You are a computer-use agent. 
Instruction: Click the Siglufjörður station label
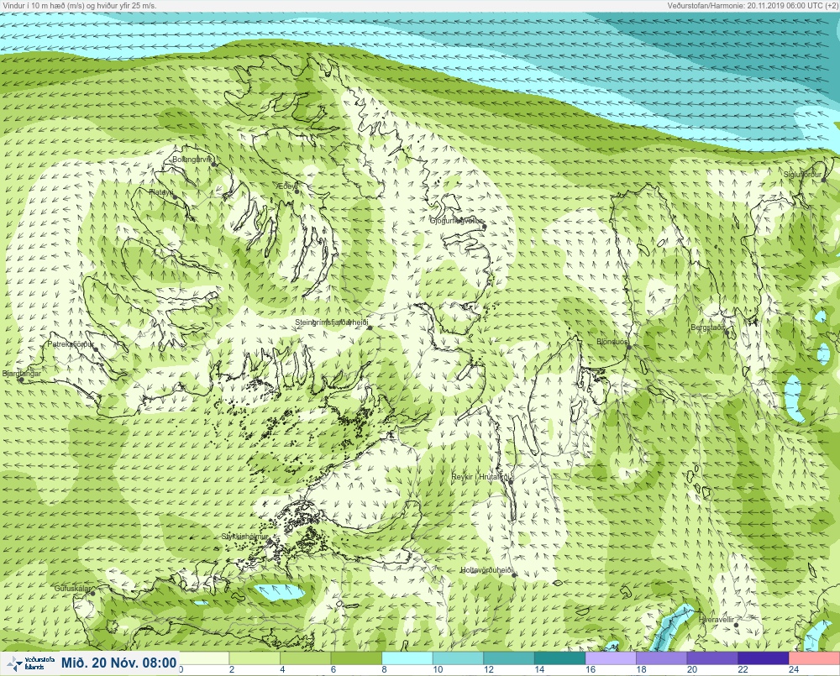(x=802, y=175)
